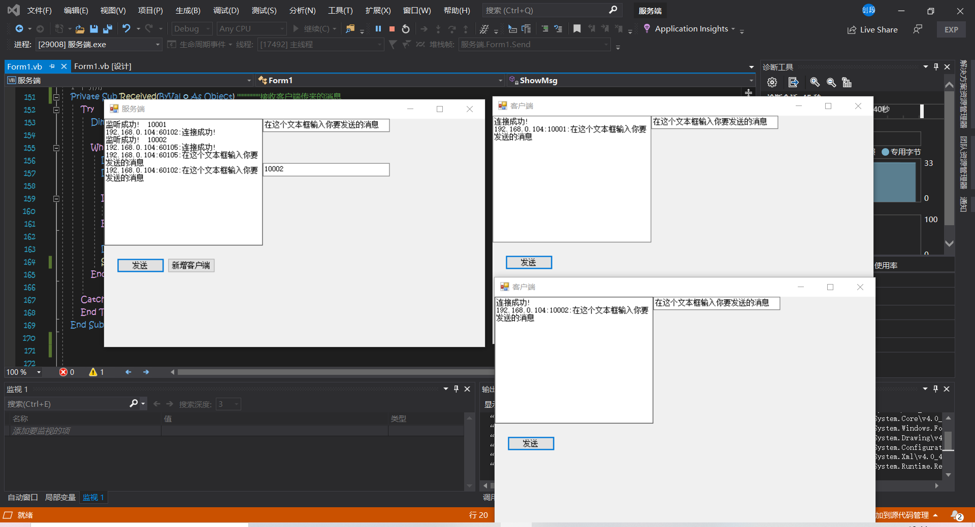Start a Live Share session
The height and width of the screenshot is (527, 975).
872,29
